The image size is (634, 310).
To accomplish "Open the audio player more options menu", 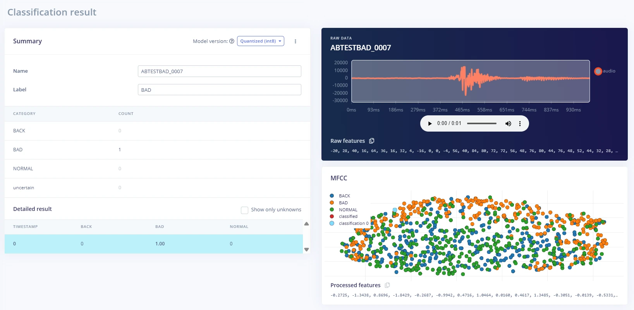I will (x=520, y=123).
